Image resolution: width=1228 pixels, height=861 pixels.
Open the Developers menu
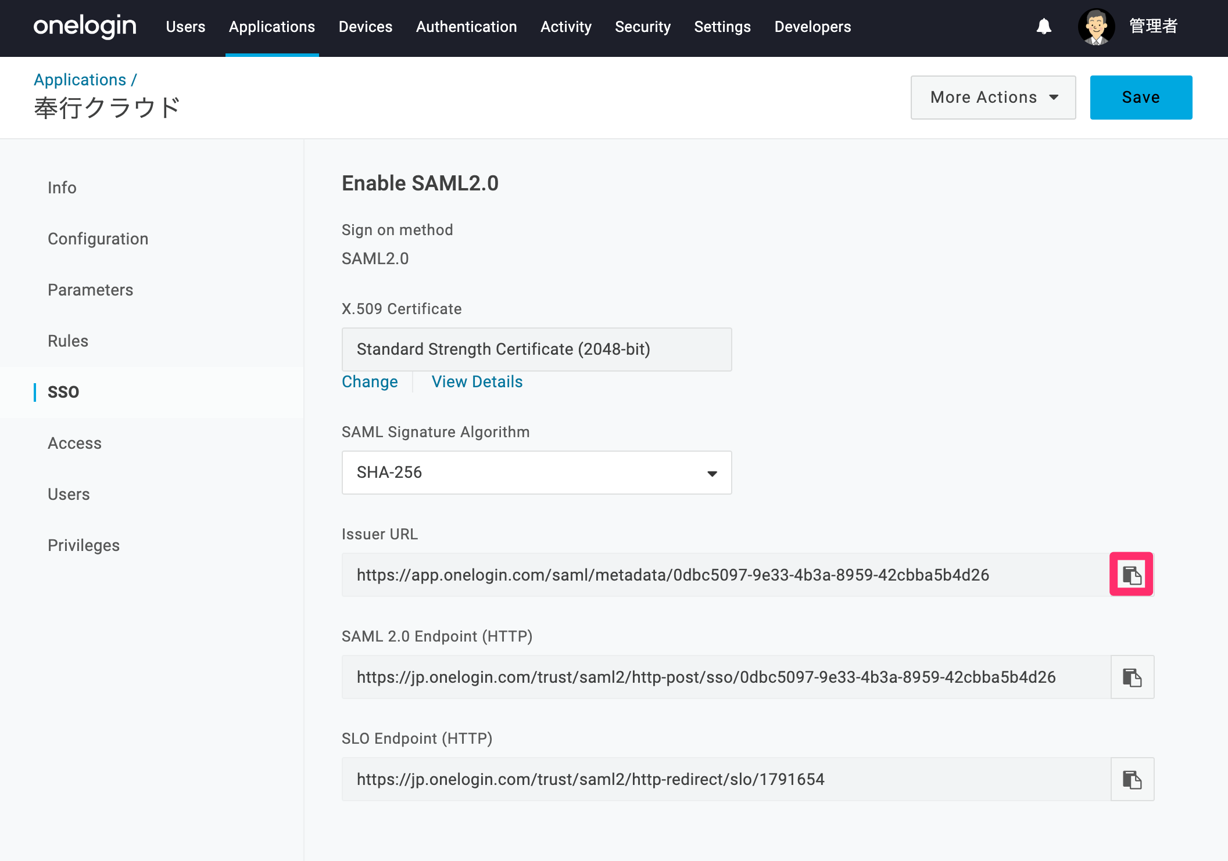tap(812, 27)
